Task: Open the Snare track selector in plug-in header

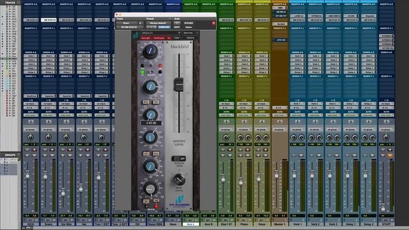Action: pyautogui.click(x=127, y=23)
